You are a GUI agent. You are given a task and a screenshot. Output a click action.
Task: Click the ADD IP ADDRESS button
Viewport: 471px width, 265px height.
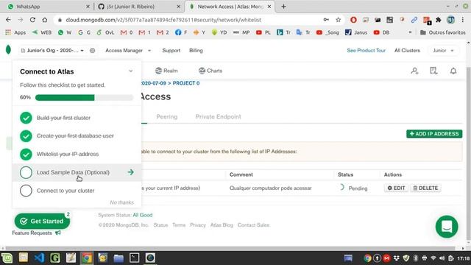[434, 134]
